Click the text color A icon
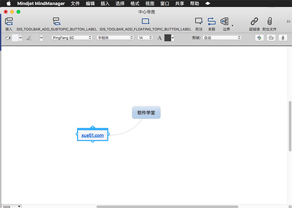292x208 pixels. pyautogui.click(x=160, y=38)
